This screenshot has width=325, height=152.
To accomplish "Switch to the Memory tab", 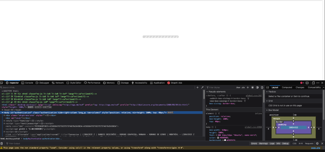I will (109, 83).
